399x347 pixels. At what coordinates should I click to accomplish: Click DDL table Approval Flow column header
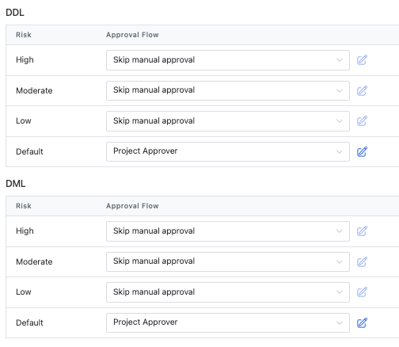click(x=132, y=35)
